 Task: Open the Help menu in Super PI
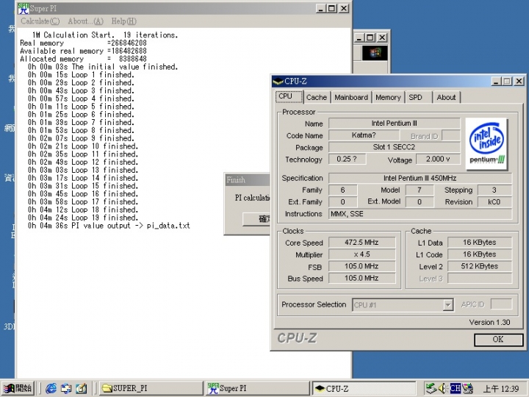point(124,21)
